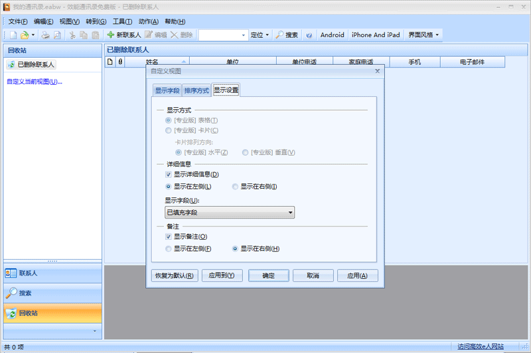Open the 转到(G) menu

96,22
